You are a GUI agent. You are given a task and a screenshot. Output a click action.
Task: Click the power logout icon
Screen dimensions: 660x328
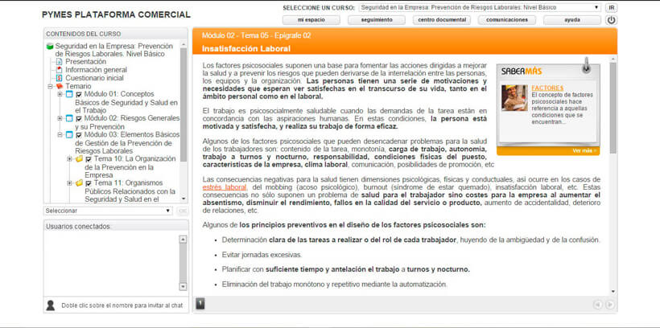[x=611, y=20]
